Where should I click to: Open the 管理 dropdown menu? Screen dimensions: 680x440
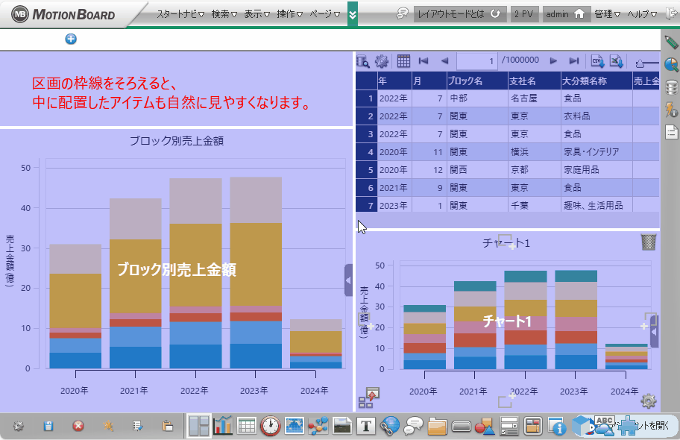click(607, 14)
